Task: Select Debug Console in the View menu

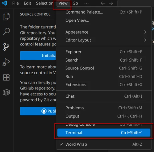Action: 104,125
